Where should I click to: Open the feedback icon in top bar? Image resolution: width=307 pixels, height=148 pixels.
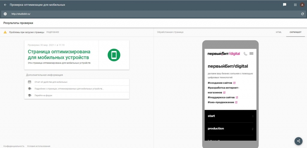coord(285,5)
